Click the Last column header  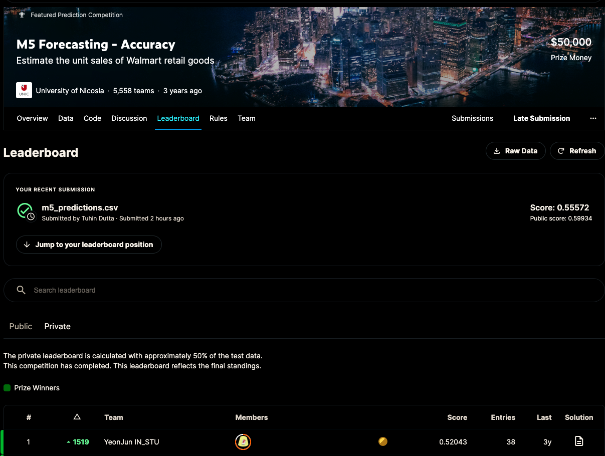pyautogui.click(x=544, y=417)
